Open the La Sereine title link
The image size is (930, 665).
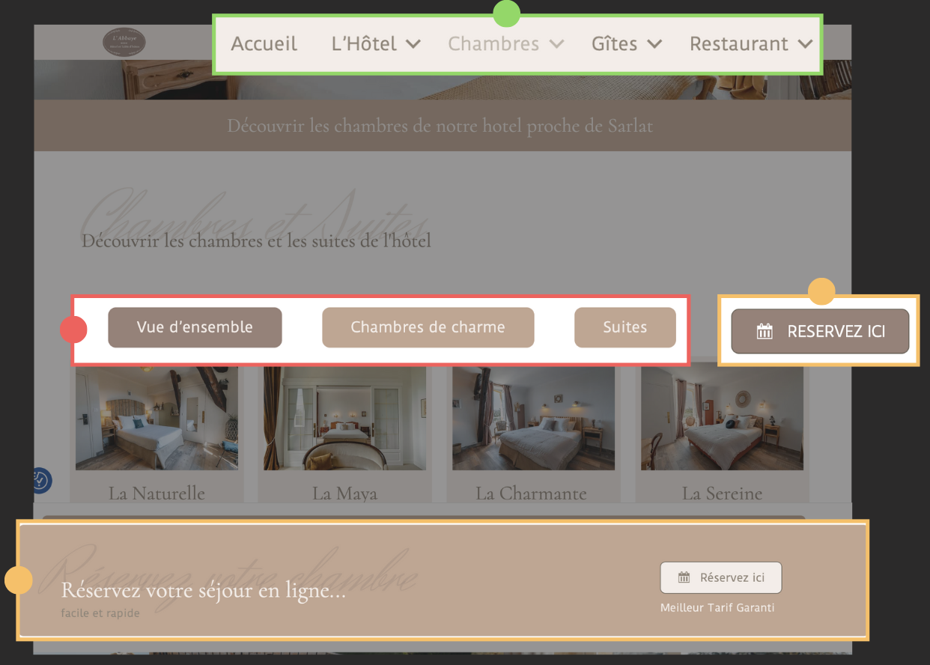[722, 494]
